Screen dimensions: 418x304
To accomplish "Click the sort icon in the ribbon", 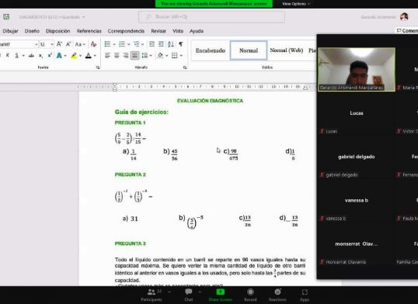I will [171, 44].
